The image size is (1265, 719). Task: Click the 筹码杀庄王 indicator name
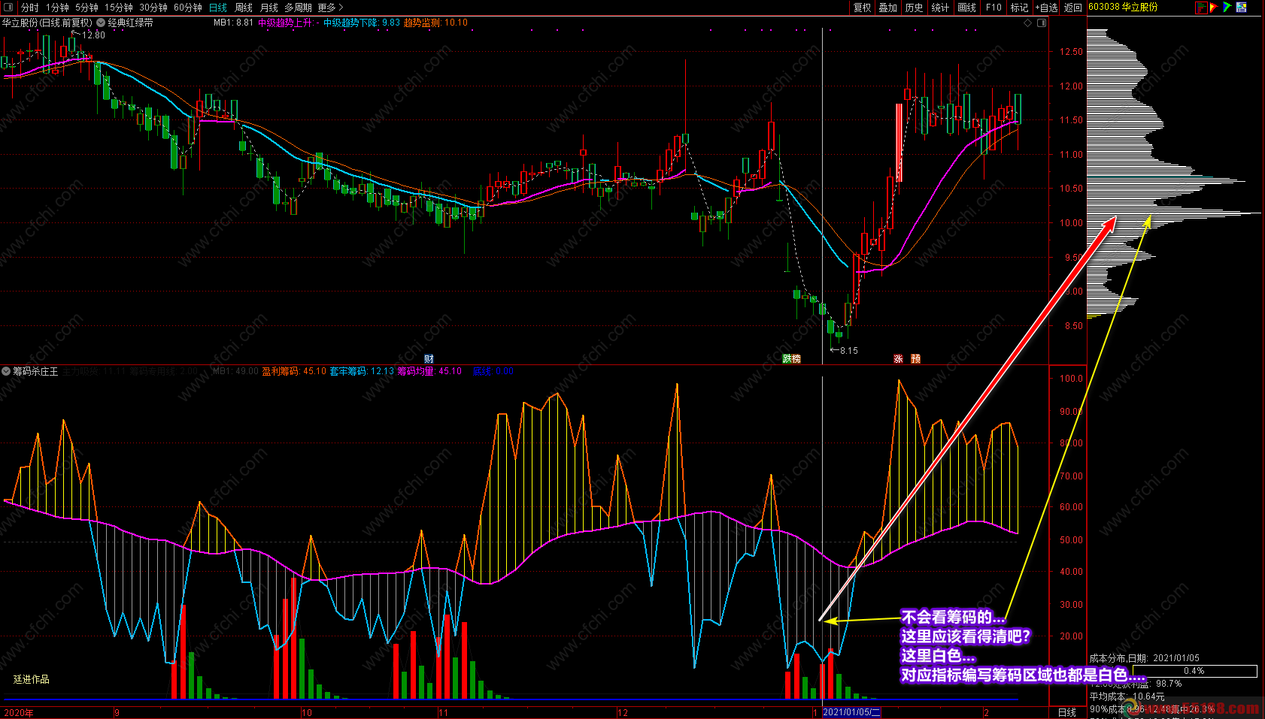pos(35,371)
